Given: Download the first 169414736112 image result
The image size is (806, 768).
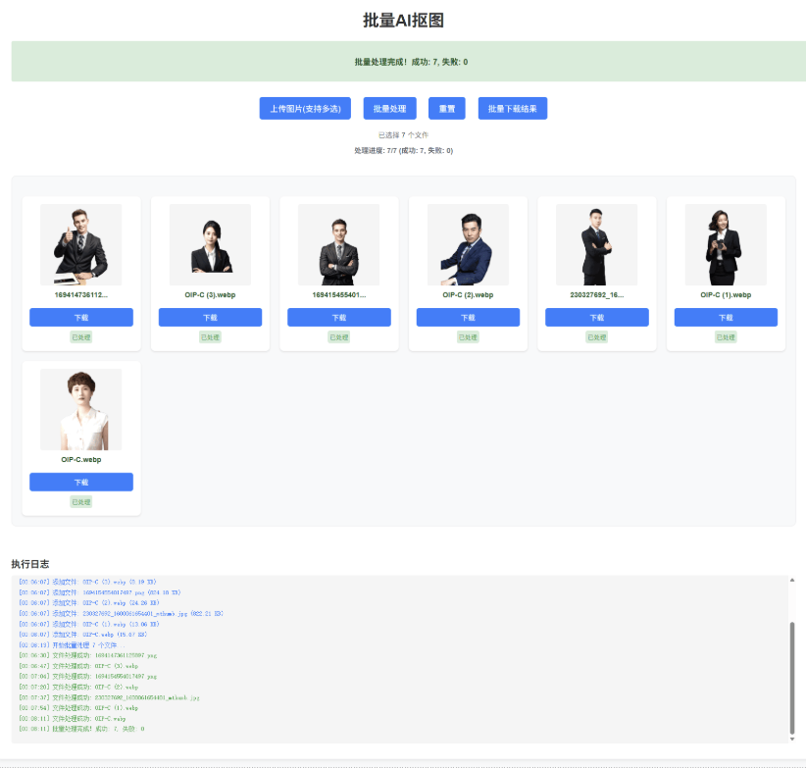Looking at the screenshot, I should [x=80, y=317].
